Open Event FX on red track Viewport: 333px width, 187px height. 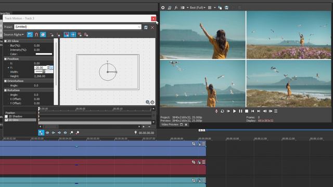(199, 162)
